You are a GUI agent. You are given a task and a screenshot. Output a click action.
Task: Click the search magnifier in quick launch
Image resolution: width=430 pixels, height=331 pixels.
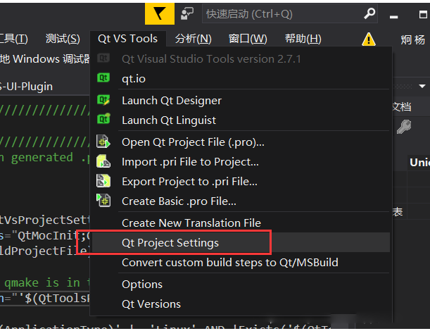[369, 13]
